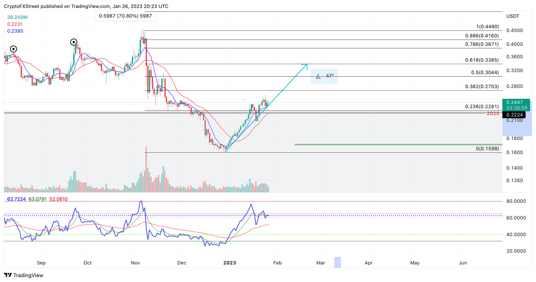
Task: Click 0.1600 on the price axis
Action: [515, 152]
